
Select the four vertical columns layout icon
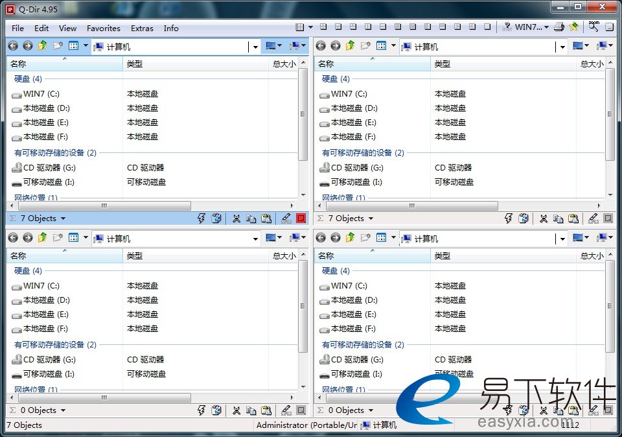click(x=398, y=27)
